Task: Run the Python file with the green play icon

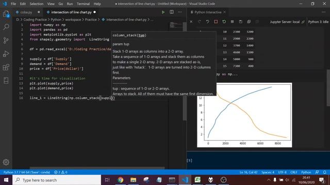Action: 163,12
